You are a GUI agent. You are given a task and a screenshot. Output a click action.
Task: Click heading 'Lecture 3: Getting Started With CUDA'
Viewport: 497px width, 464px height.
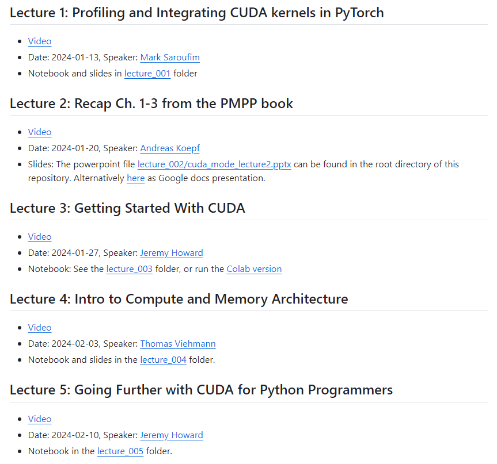tap(127, 208)
